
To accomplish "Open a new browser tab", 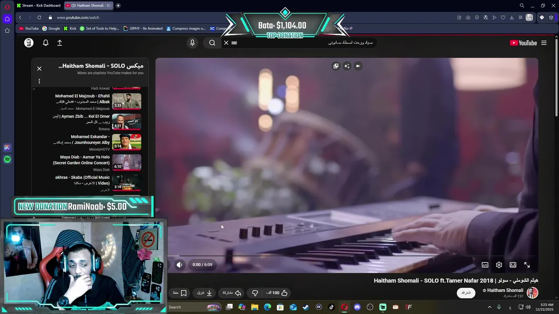I will [118, 5].
